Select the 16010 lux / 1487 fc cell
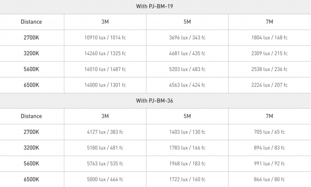Image resolution: width=311 pixels, height=187 pixels. coord(105,69)
